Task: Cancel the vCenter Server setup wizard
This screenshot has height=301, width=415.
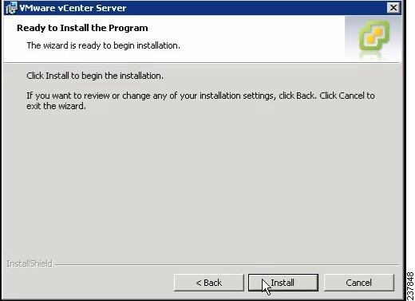Action: click(x=359, y=283)
